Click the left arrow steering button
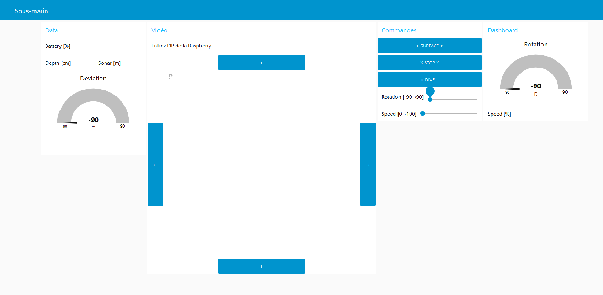603x295 pixels. pyautogui.click(x=155, y=164)
